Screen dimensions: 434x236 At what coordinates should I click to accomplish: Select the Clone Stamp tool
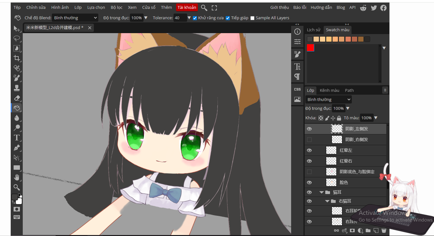pos(17,88)
